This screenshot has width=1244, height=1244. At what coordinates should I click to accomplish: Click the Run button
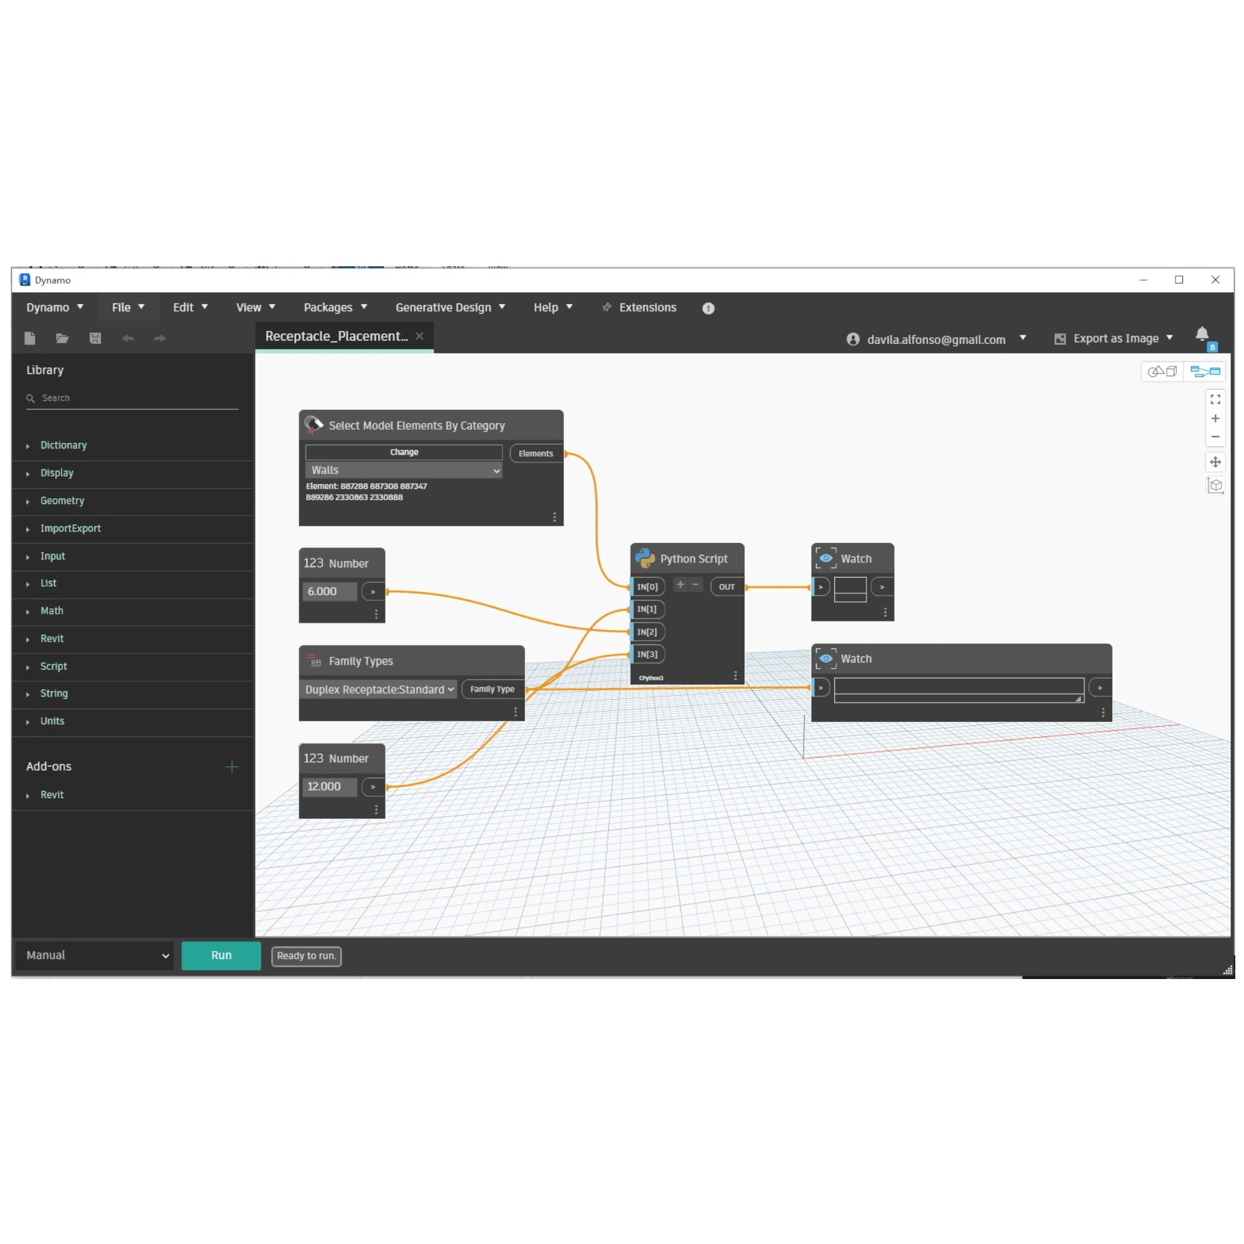click(x=221, y=955)
